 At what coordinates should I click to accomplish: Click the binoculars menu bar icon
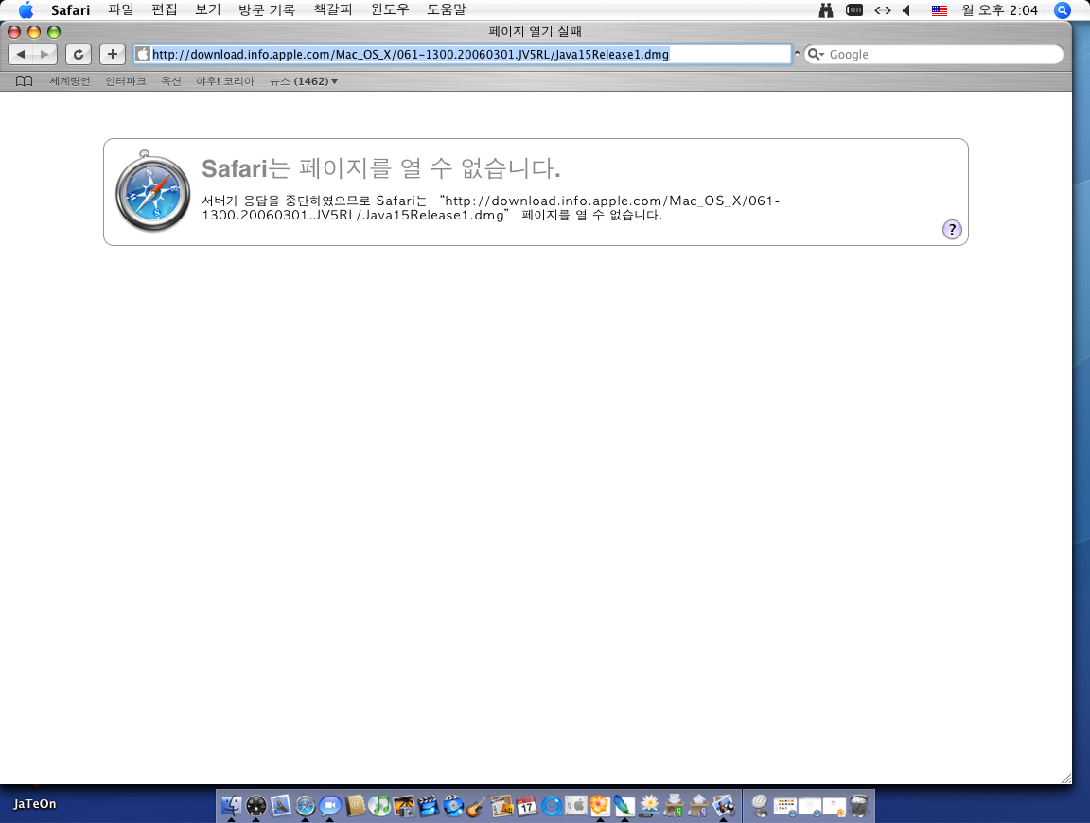click(x=826, y=9)
